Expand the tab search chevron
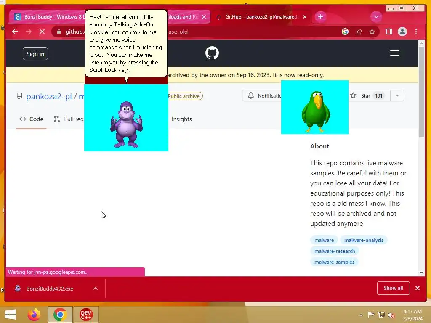This screenshot has height=323, width=431. (376, 17)
